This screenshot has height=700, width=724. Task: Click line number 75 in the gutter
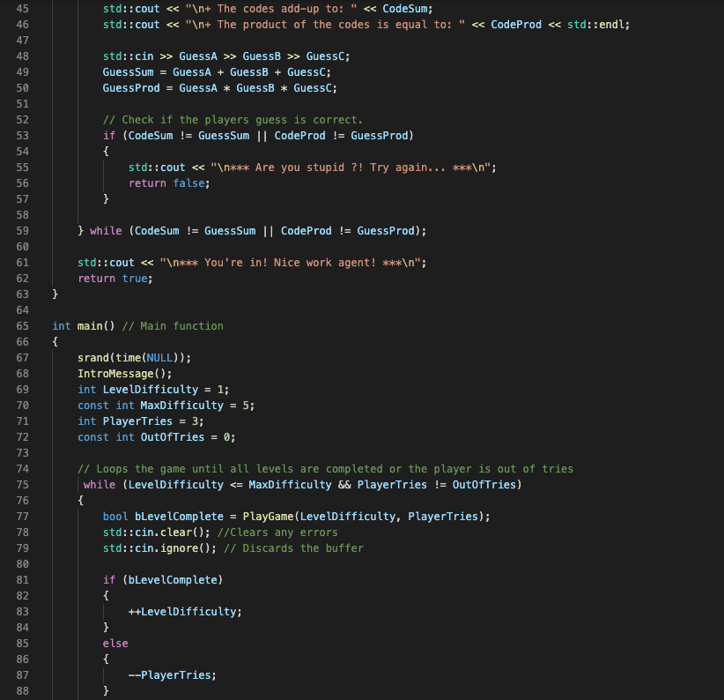pyautogui.click(x=22, y=485)
